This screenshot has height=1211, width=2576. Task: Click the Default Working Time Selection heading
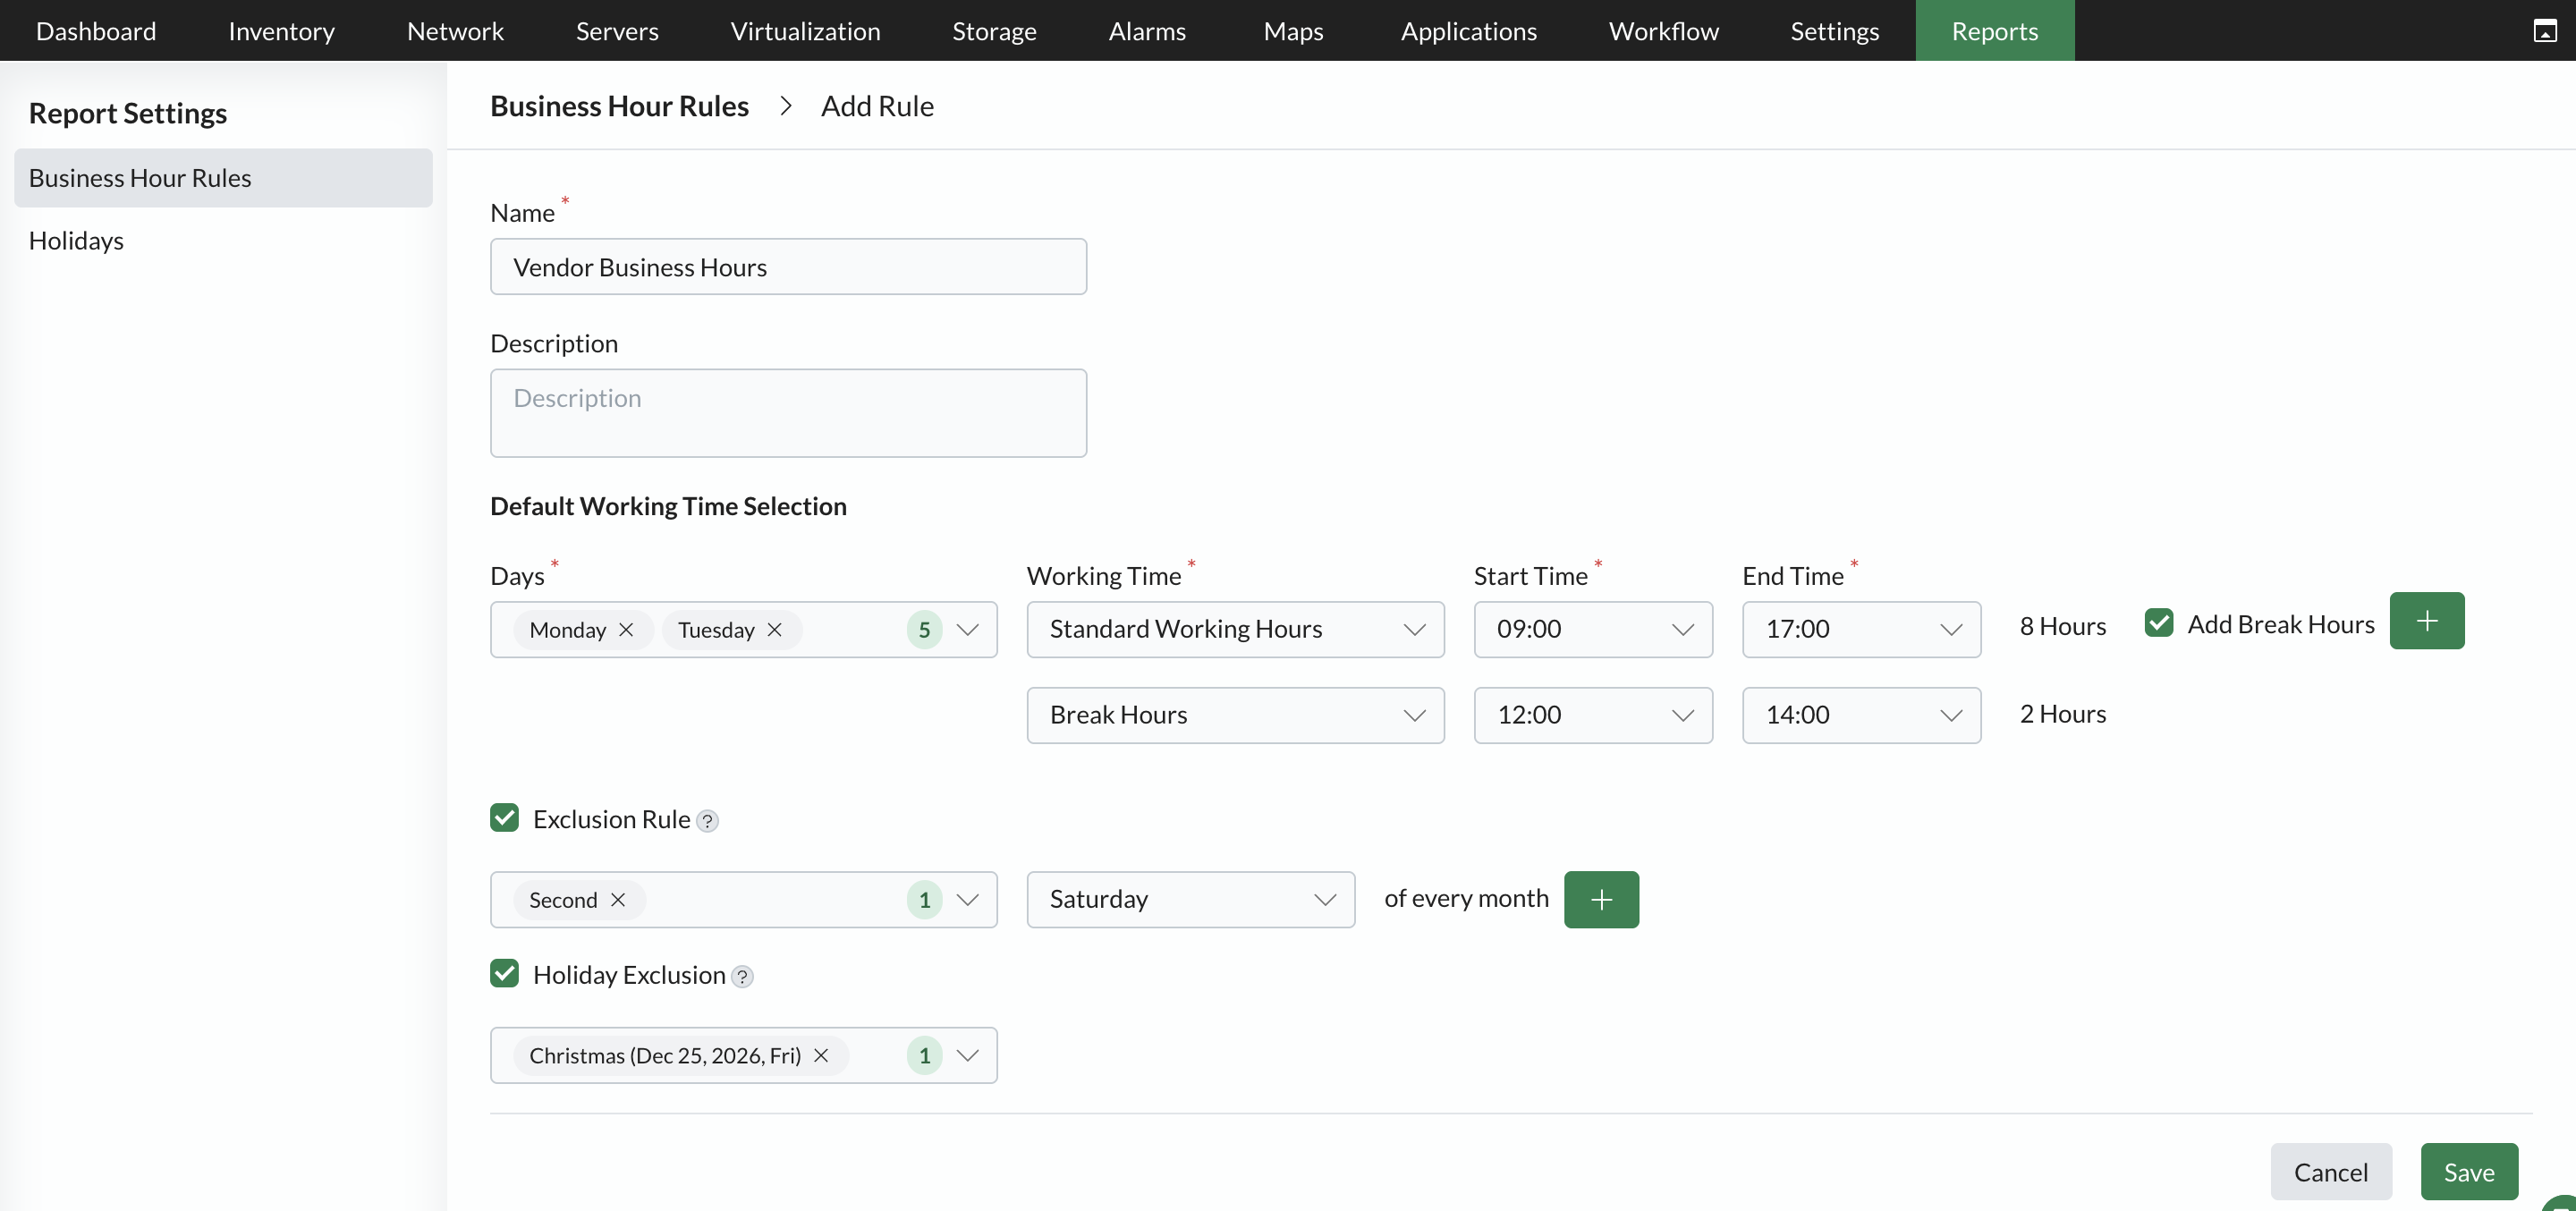pos(668,506)
